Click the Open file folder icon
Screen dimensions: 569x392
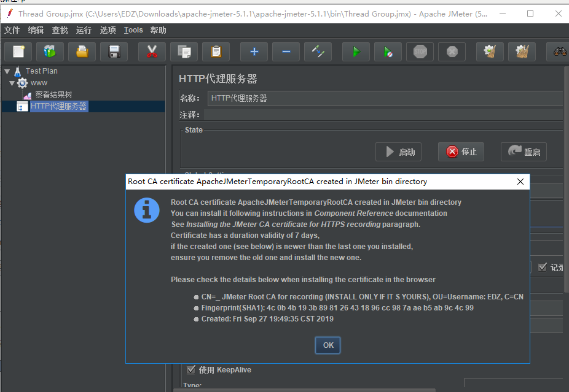(x=82, y=52)
